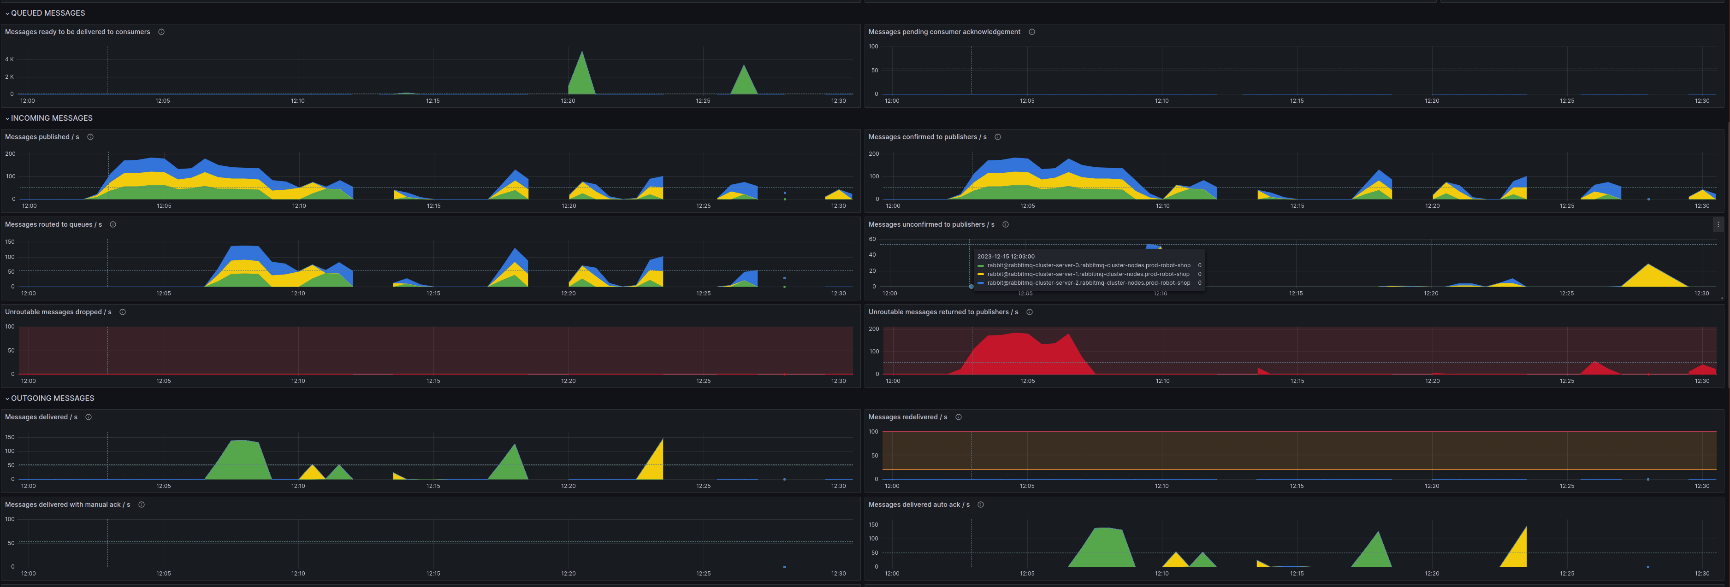
Task: Open Messages confirmed to publishers panel title
Action: click(927, 137)
